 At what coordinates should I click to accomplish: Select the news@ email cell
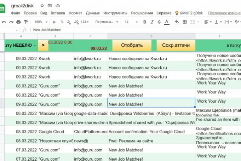pos(90,140)
